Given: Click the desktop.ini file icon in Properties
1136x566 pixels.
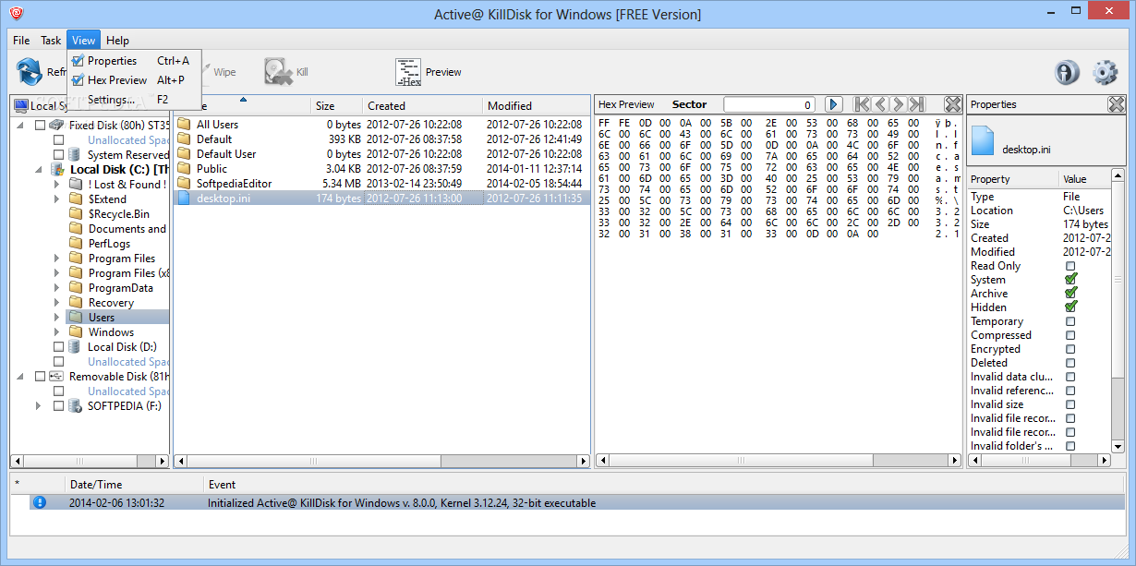Looking at the screenshot, I should click(984, 141).
